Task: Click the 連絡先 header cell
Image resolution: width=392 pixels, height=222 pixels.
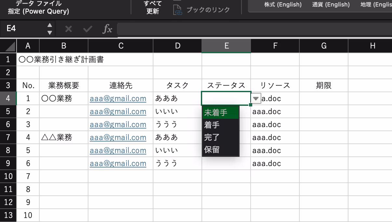Action: point(121,85)
